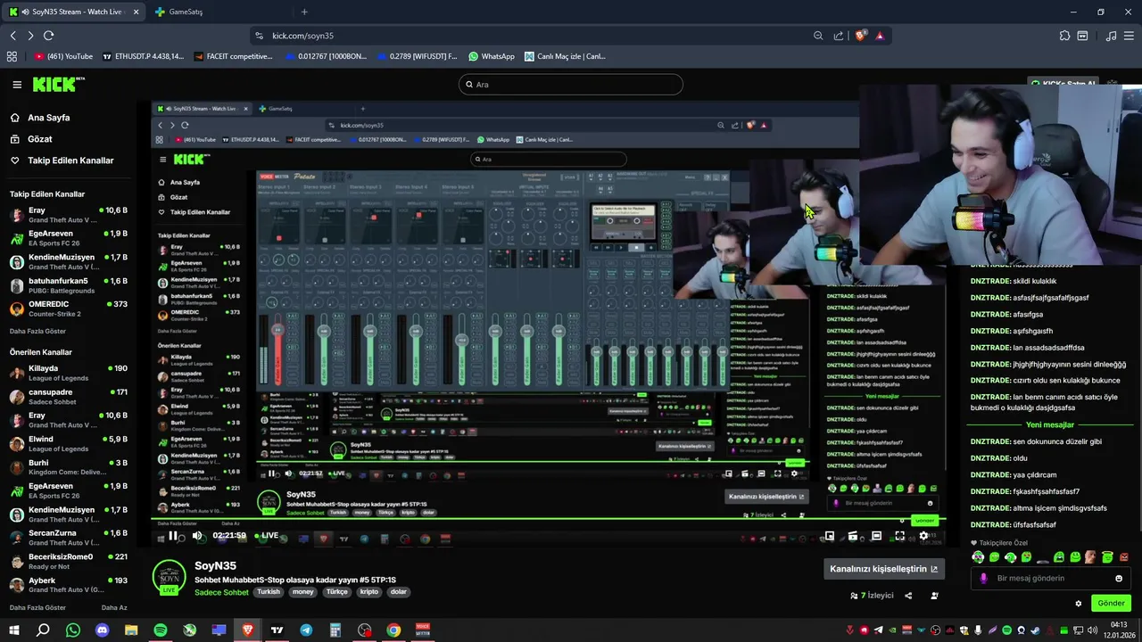Open Spotify from the taskbar
This screenshot has width=1142, height=642.
pos(161,630)
